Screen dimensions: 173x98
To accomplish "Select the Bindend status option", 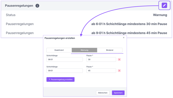I will coord(110,50).
